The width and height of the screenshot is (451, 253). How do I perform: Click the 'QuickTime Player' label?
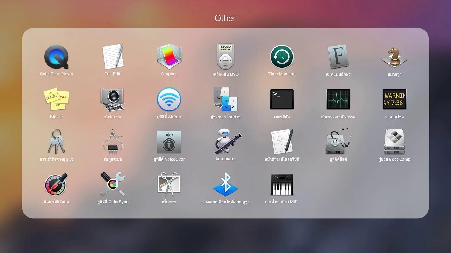pos(56,74)
